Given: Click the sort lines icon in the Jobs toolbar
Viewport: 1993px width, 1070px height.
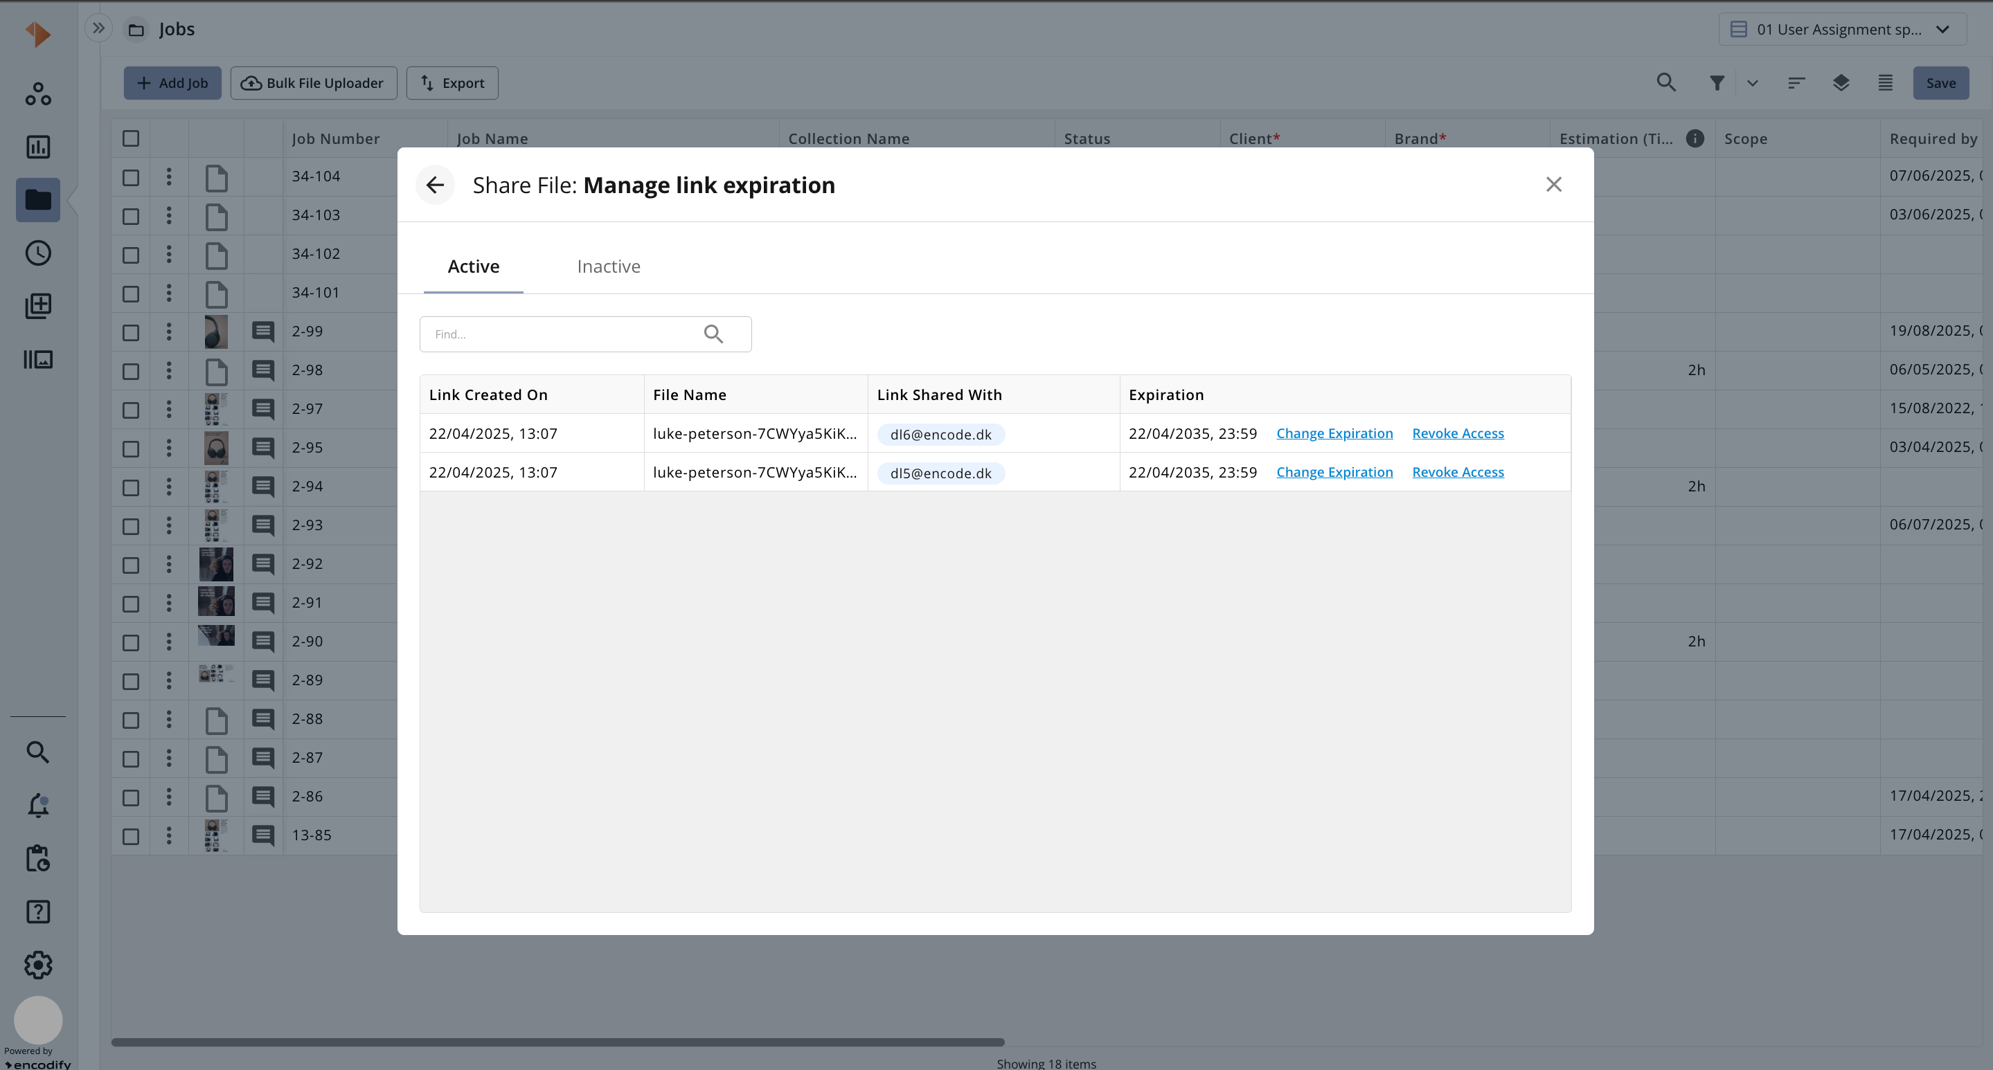Looking at the screenshot, I should [x=1796, y=83].
